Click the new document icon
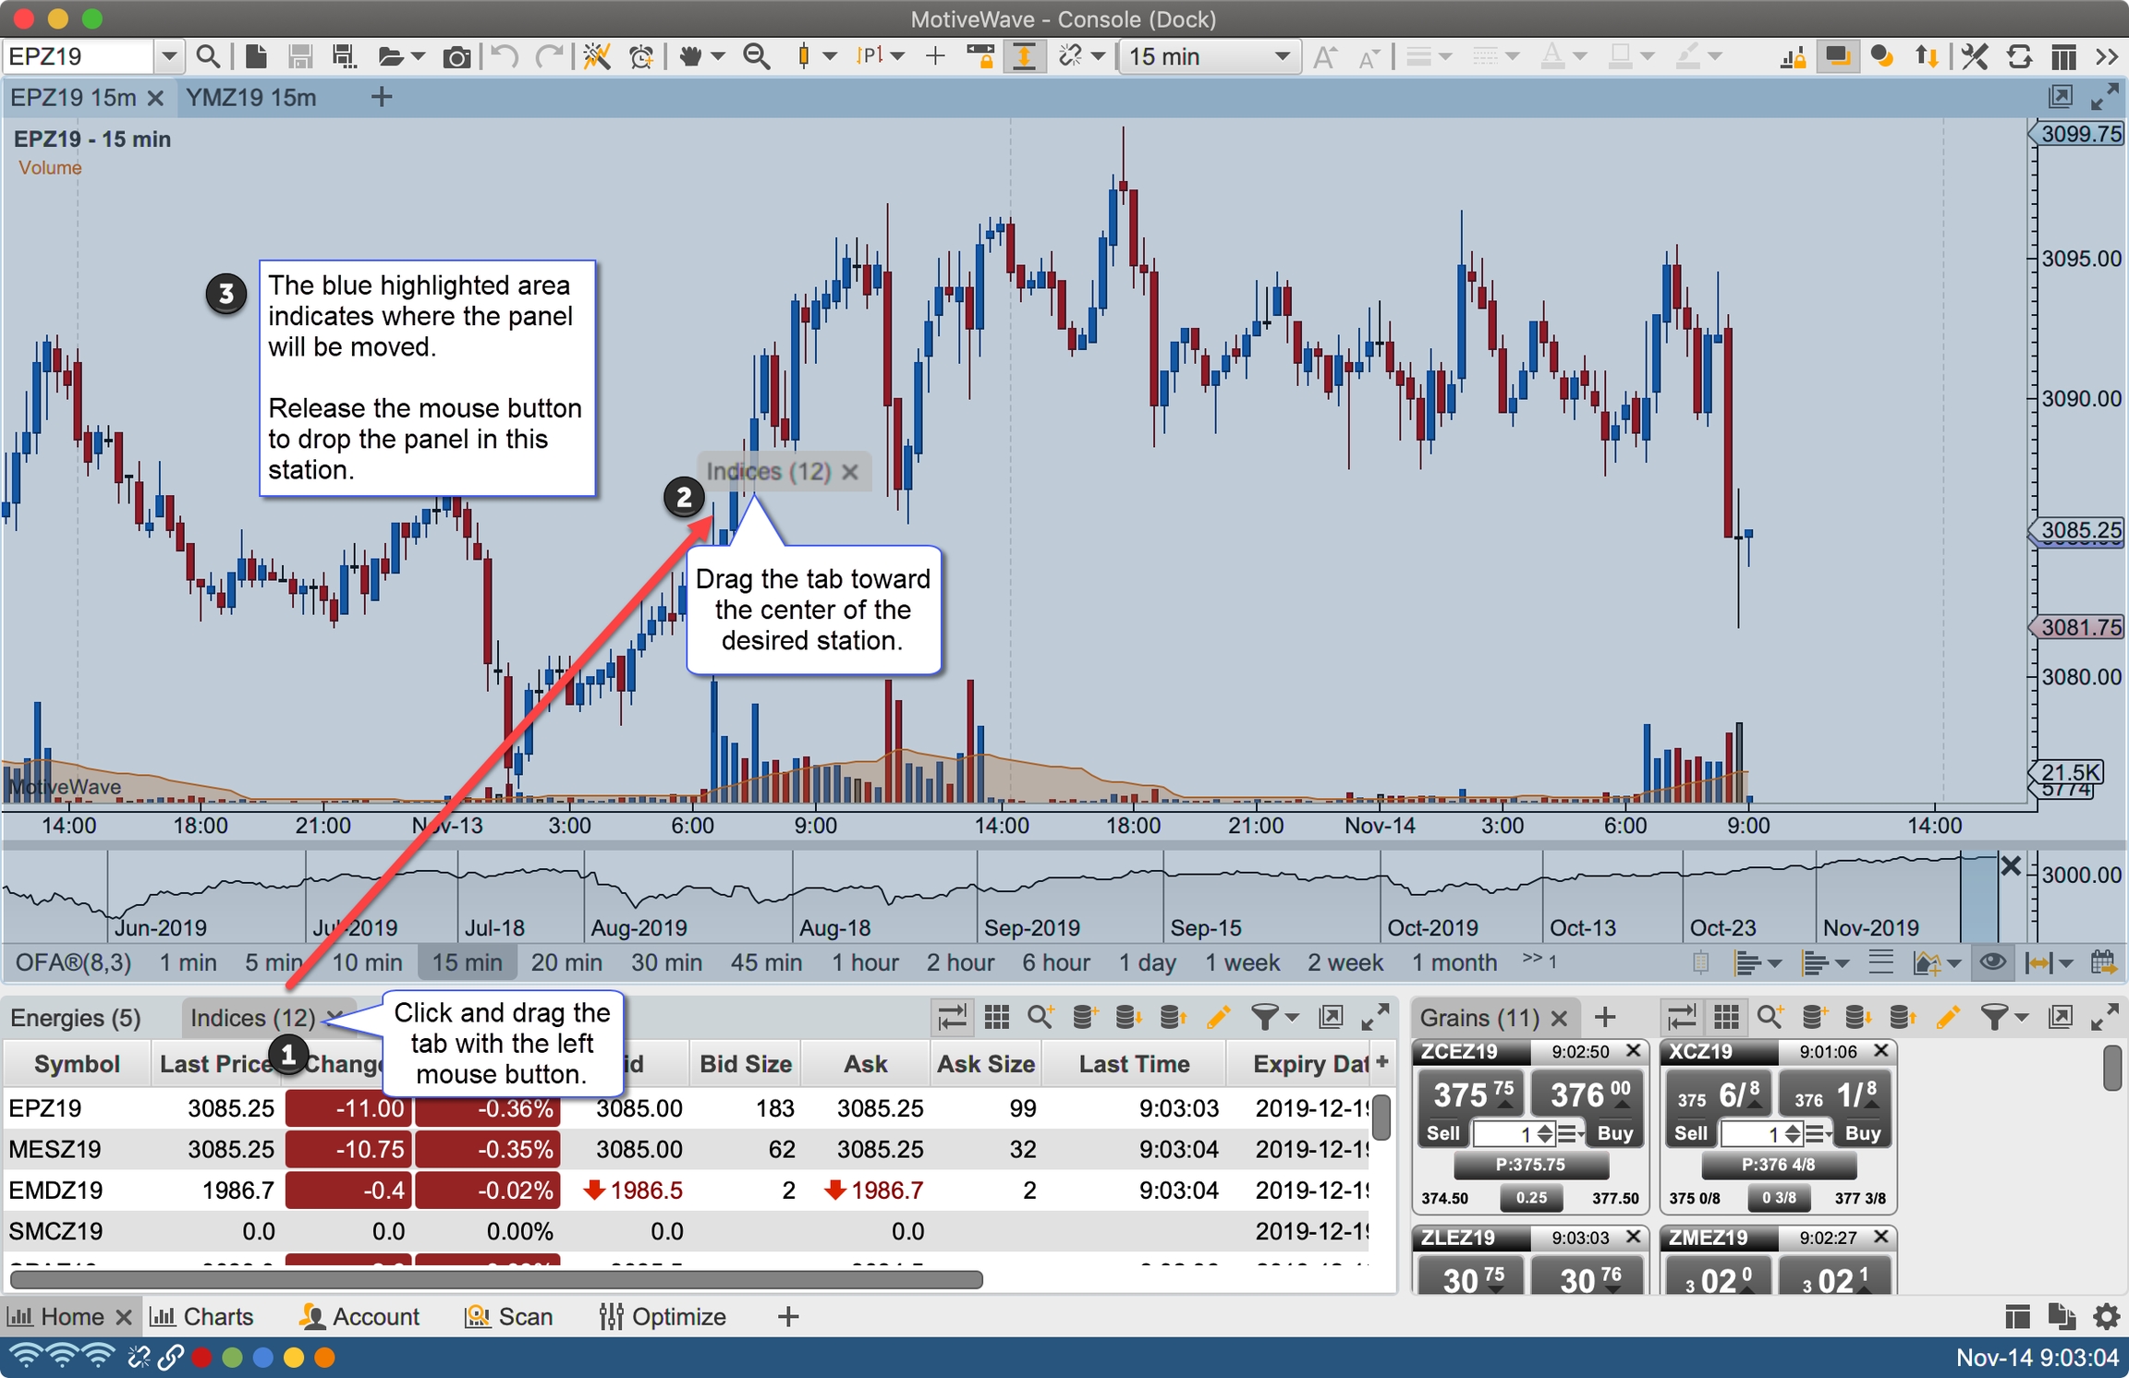This screenshot has width=2129, height=1378. coord(257,56)
